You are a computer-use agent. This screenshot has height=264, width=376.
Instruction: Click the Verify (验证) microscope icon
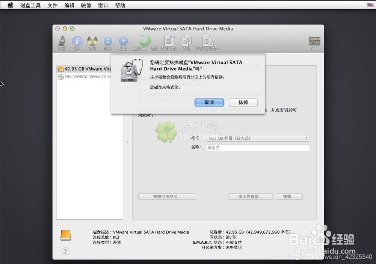tap(62, 41)
